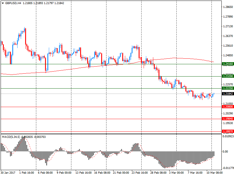
Task: Click the 21 Feb 00:00 time label
Action: click(x=121, y=173)
